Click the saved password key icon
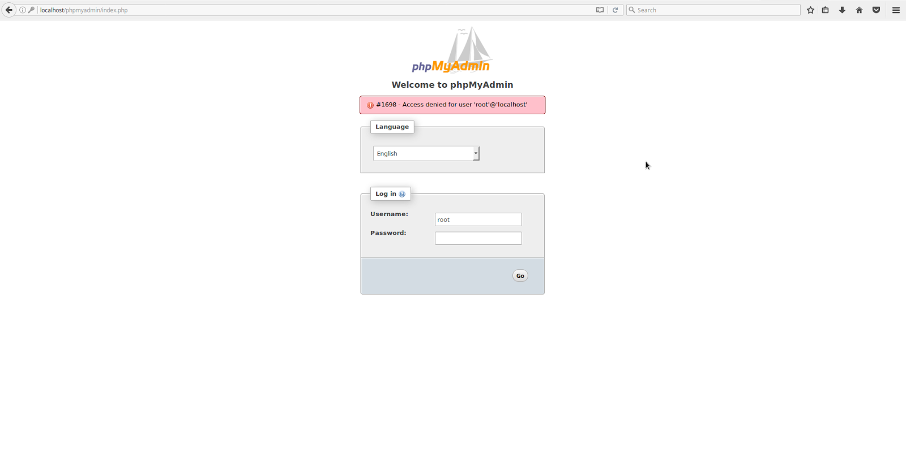 click(31, 10)
